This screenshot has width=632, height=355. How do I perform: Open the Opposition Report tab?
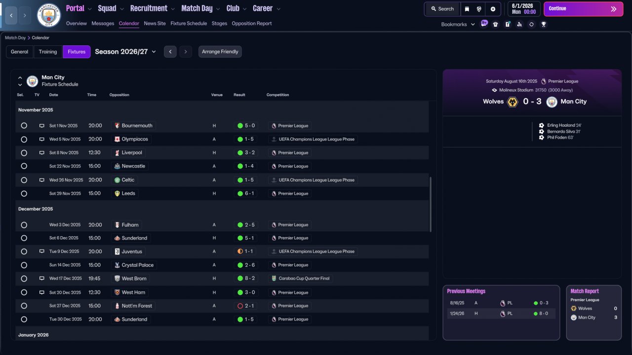click(x=251, y=23)
